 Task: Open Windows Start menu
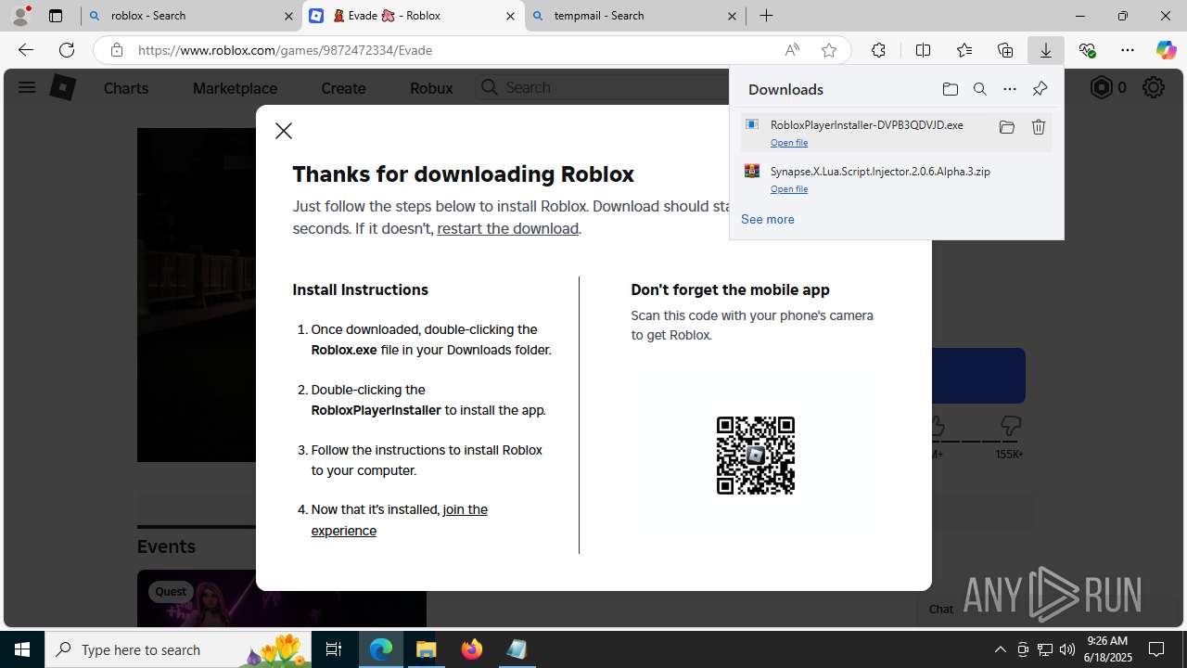click(22, 649)
